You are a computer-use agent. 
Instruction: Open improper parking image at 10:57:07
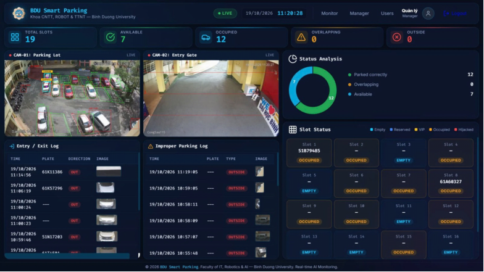coord(263,236)
